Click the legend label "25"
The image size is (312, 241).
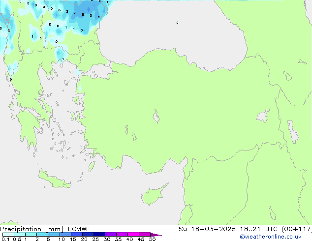[95, 239]
